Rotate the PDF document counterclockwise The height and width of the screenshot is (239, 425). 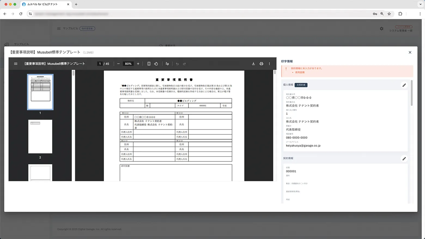pyautogui.click(x=156, y=64)
